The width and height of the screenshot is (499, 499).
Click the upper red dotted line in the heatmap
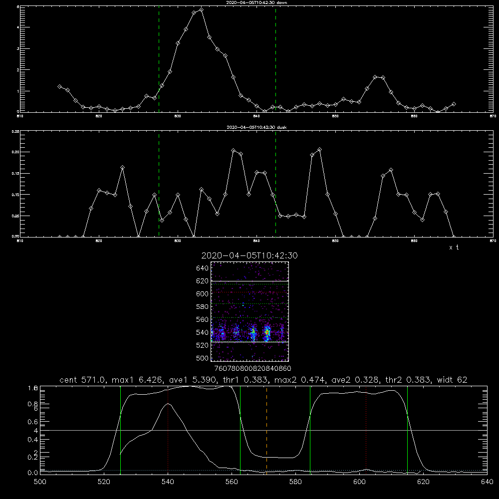(x=250, y=292)
